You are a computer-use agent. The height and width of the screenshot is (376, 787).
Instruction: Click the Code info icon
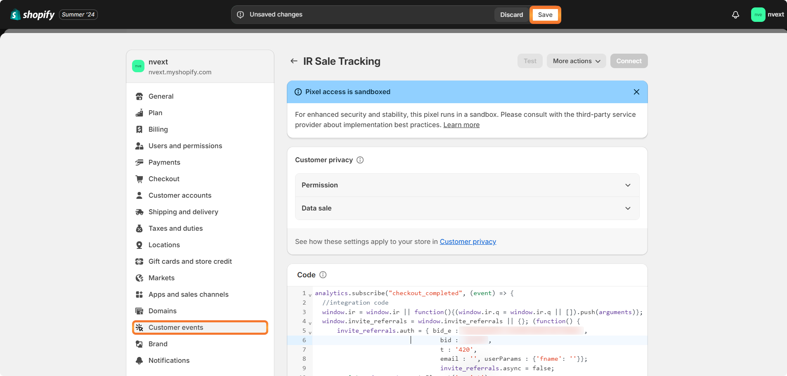pos(323,274)
